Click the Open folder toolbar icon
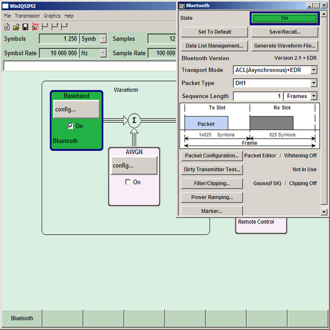The height and width of the screenshot is (330, 330). click(16, 27)
